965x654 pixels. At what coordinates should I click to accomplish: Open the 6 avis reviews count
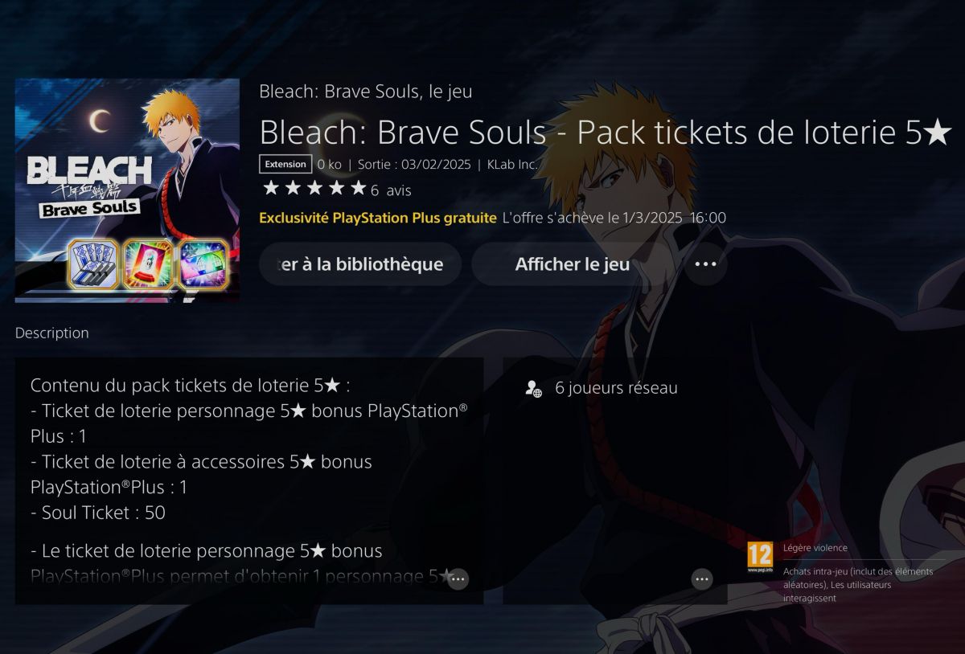click(391, 190)
